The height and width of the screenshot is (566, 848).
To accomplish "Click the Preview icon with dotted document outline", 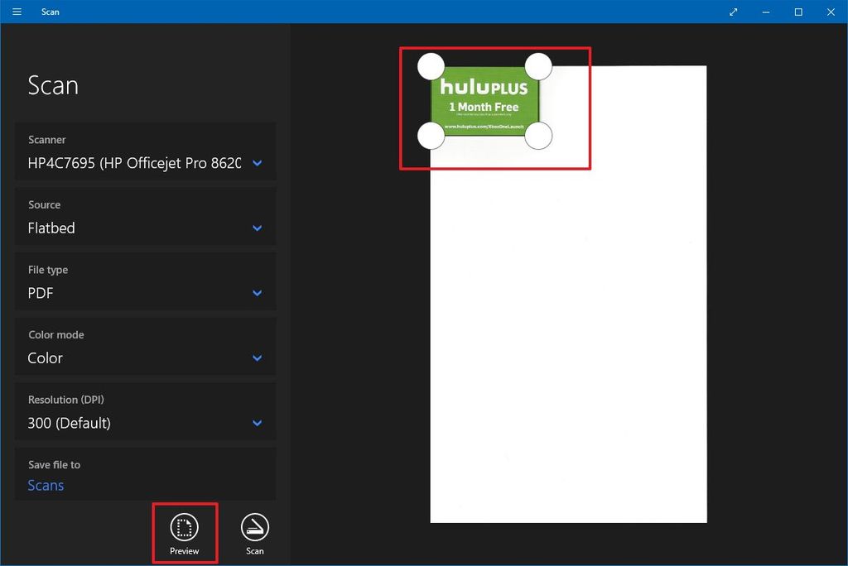I will 184,525.
